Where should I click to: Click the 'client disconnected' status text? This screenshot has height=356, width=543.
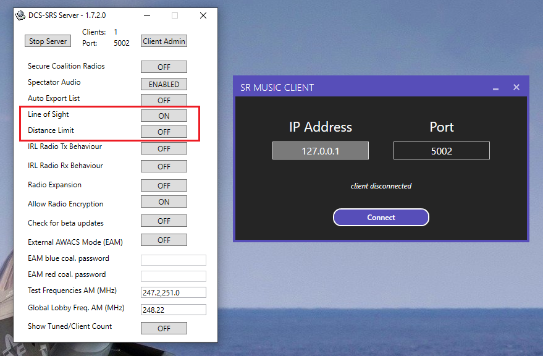pos(381,186)
